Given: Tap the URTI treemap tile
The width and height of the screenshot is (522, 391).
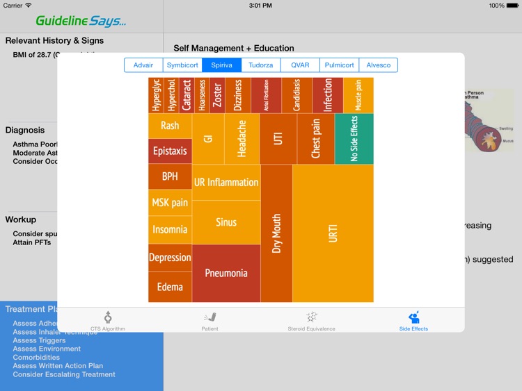Looking at the screenshot, I should (x=333, y=233).
